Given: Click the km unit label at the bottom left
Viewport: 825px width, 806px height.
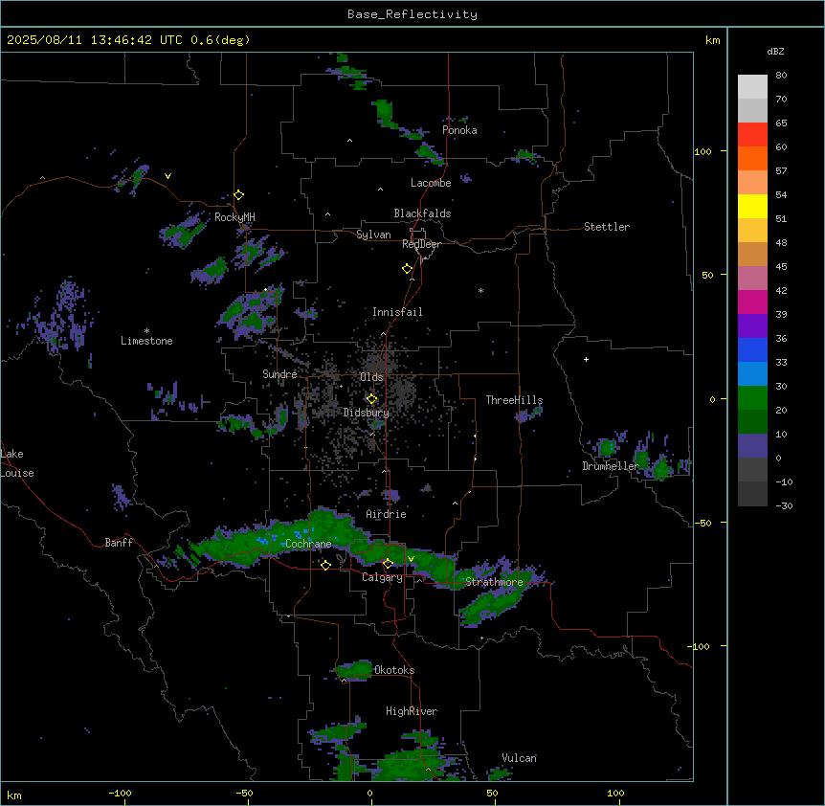Looking at the screenshot, I should [x=14, y=795].
